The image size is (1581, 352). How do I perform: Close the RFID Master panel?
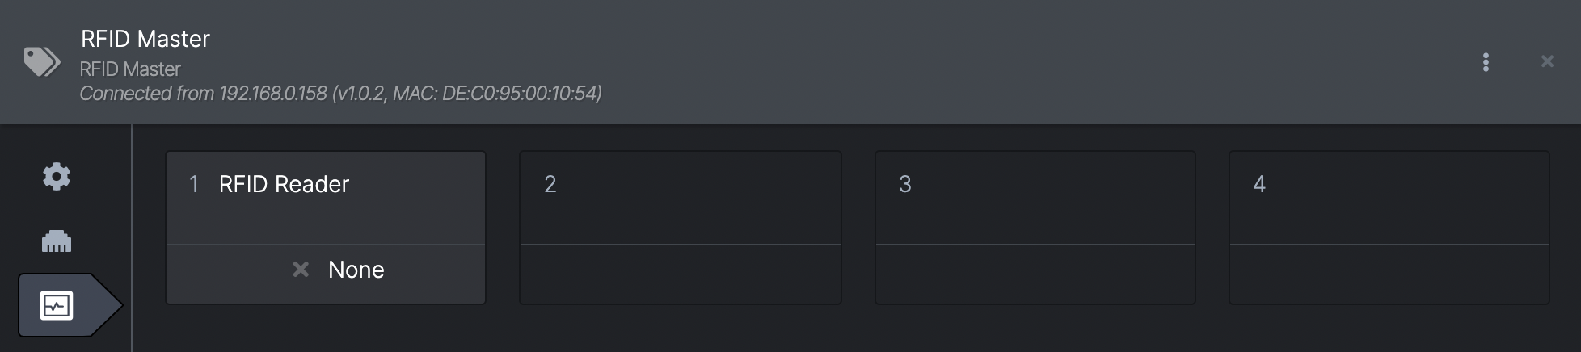(1547, 61)
